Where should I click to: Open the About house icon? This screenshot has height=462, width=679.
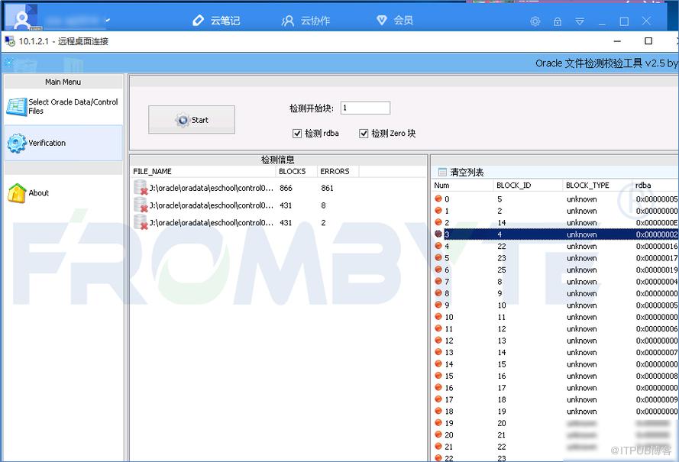[17, 193]
